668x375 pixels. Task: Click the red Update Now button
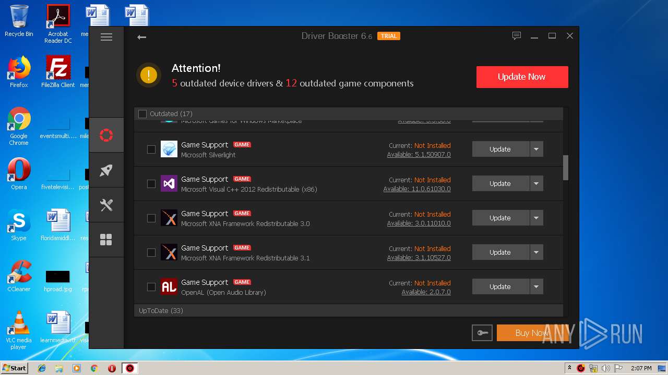pos(522,77)
